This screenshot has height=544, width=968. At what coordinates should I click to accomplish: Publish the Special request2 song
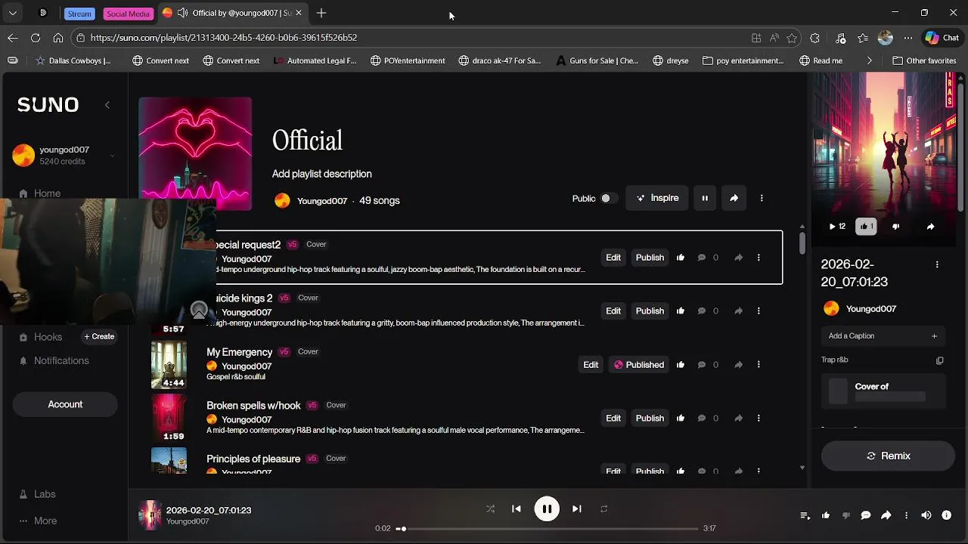pos(650,258)
